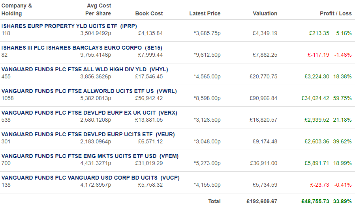Click the VWRL valuation £90,966.84
Screen dimensions: 355x206
(263, 98)
